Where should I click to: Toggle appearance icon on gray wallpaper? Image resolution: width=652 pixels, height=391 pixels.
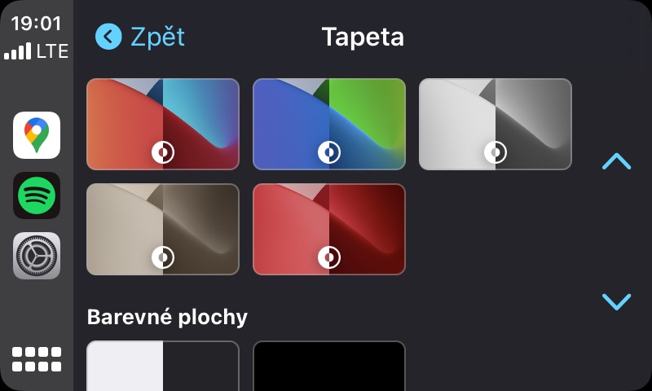point(496,152)
